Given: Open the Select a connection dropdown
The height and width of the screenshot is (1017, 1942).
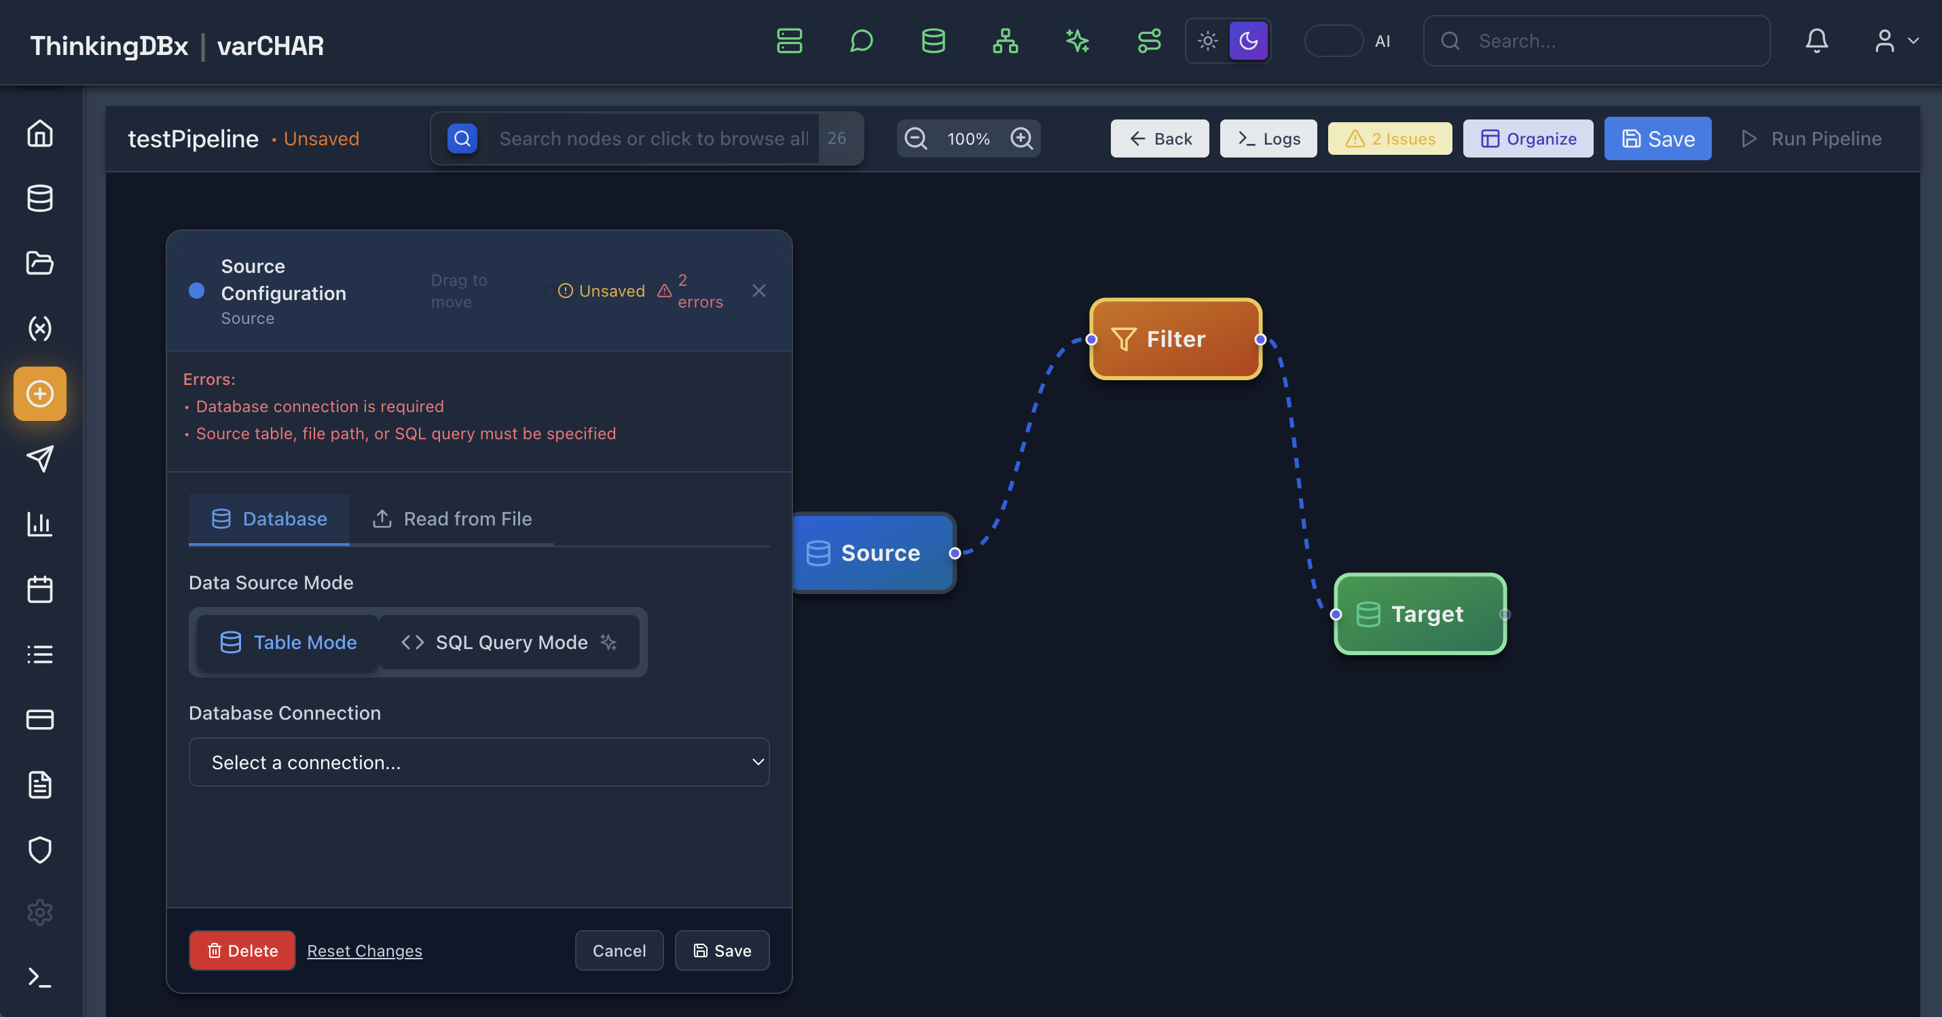Looking at the screenshot, I should [x=479, y=762].
